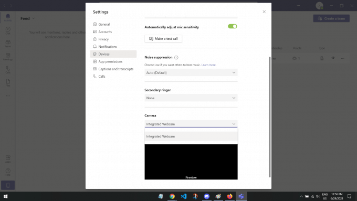
Task: Click the settings dialog scrollbar
Action: click(270, 117)
